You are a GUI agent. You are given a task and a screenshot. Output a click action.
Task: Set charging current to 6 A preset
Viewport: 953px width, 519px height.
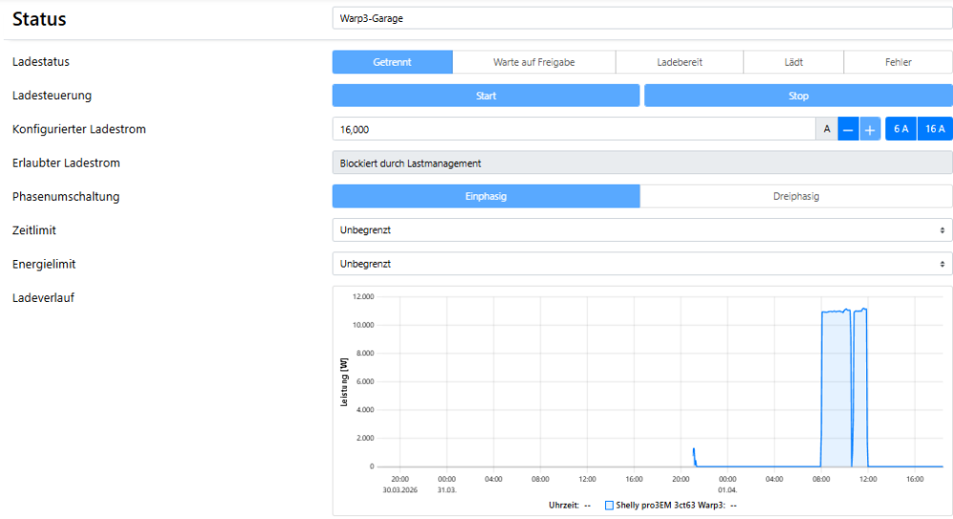click(x=901, y=130)
